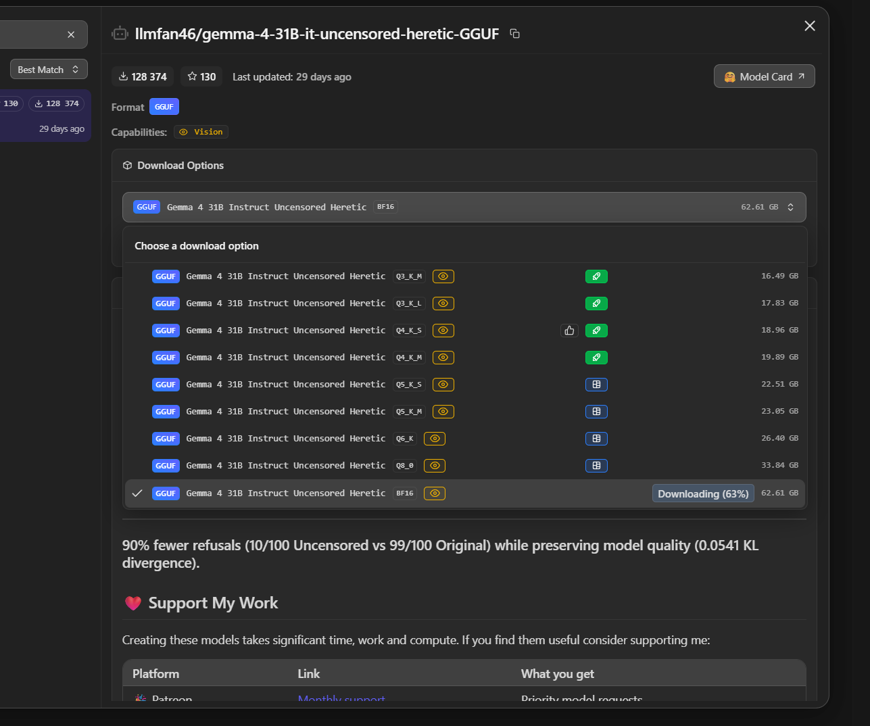Click the GGUF badge on the Q6_K row
Image resolution: width=870 pixels, height=726 pixels.
[x=166, y=439]
